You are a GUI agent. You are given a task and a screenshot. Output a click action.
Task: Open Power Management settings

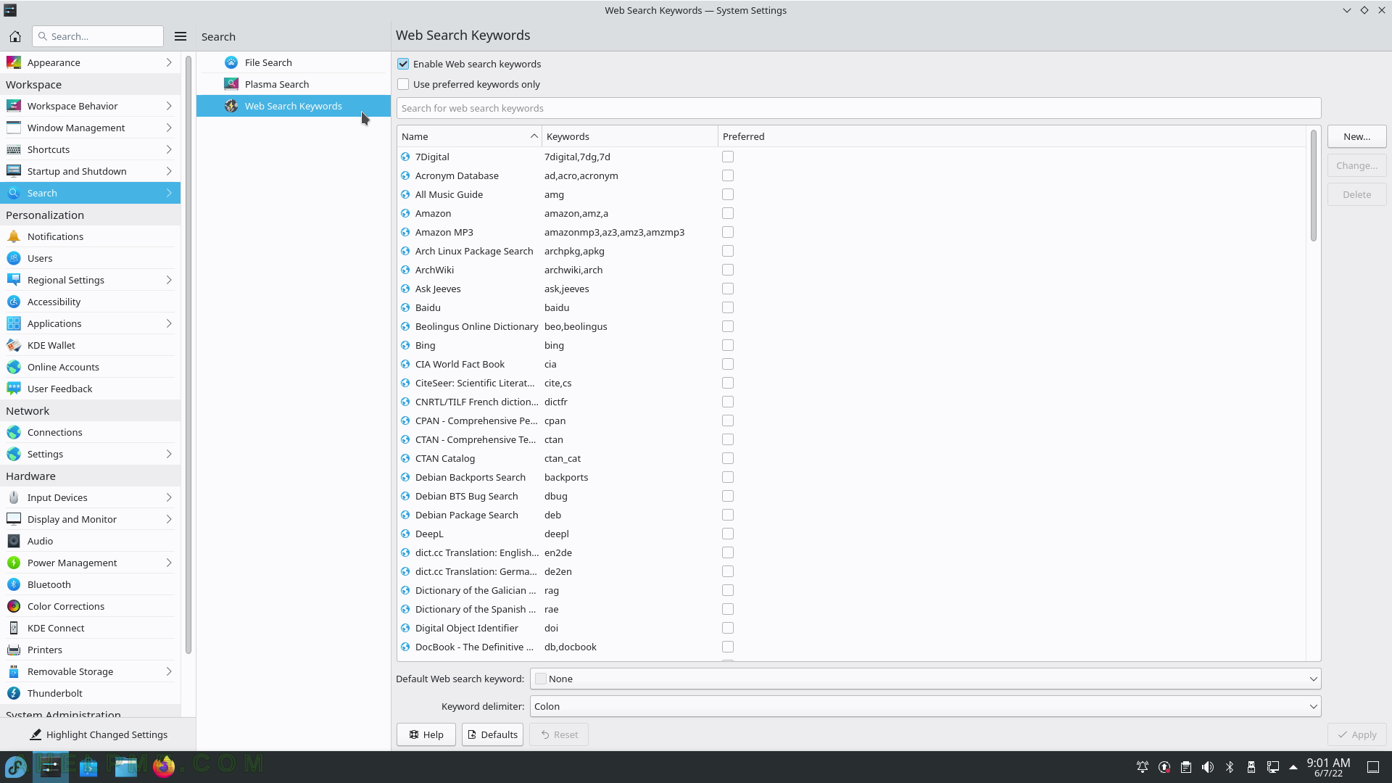tap(90, 563)
